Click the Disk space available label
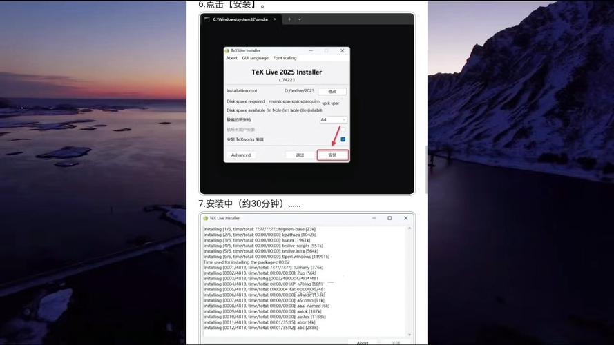This screenshot has height=345, width=614. 246,110
